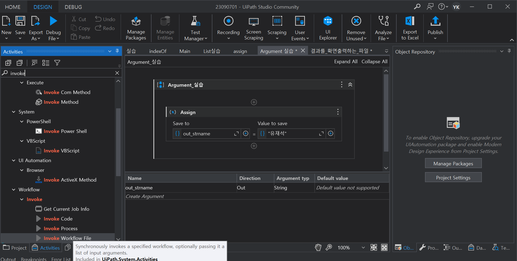Screen dimensions: 517x261
Task: Collapse all activities tree icon
Action: (19, 63)
